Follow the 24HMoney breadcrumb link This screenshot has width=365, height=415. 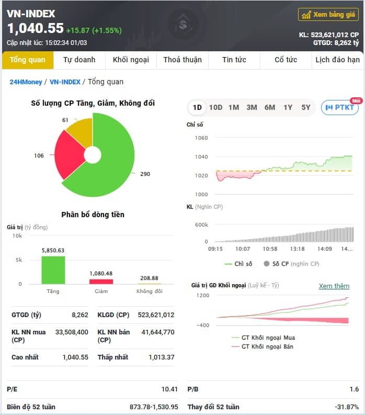point(26,82)
